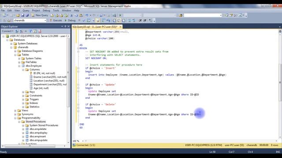Collapse the Databases tree node
The height and width of the screenshot is (158, 282).
click(x=7, y=40)
